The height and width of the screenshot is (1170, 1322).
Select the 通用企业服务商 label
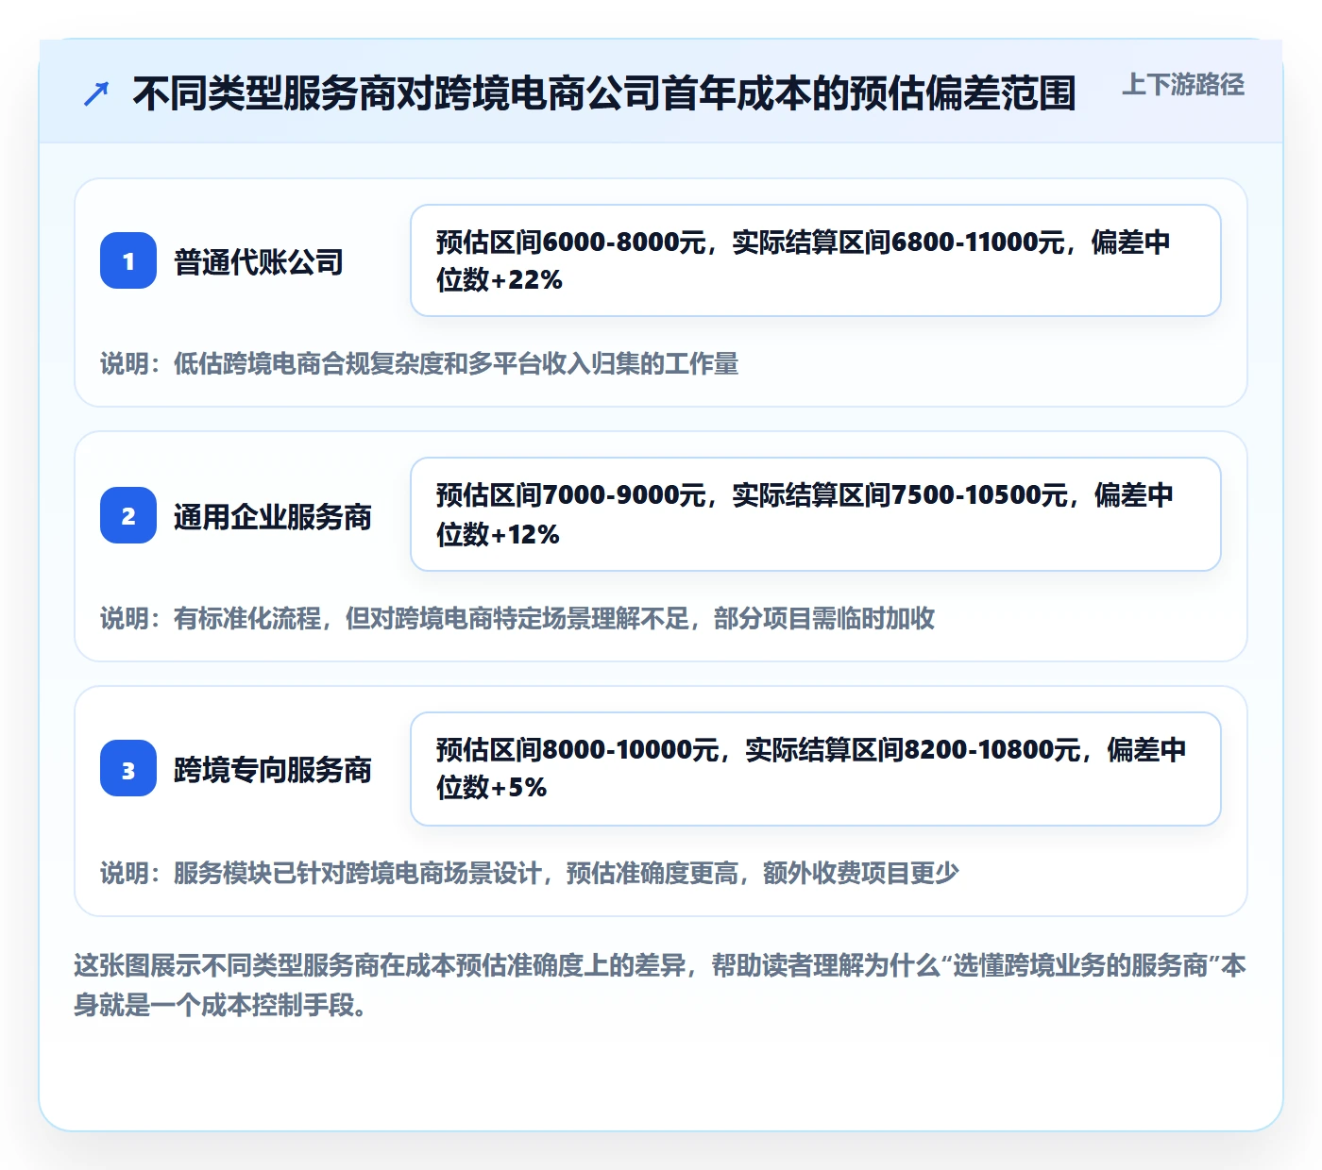coord(273,516)
